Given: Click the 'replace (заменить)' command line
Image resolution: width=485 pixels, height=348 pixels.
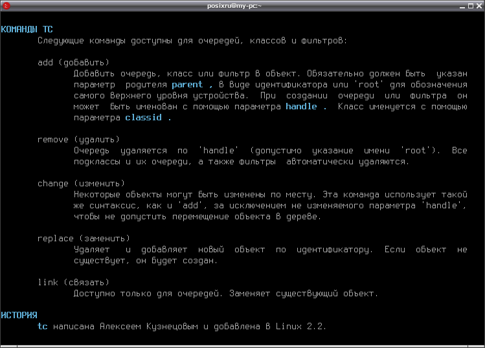Looking at the screenshot, I should 84,239.
